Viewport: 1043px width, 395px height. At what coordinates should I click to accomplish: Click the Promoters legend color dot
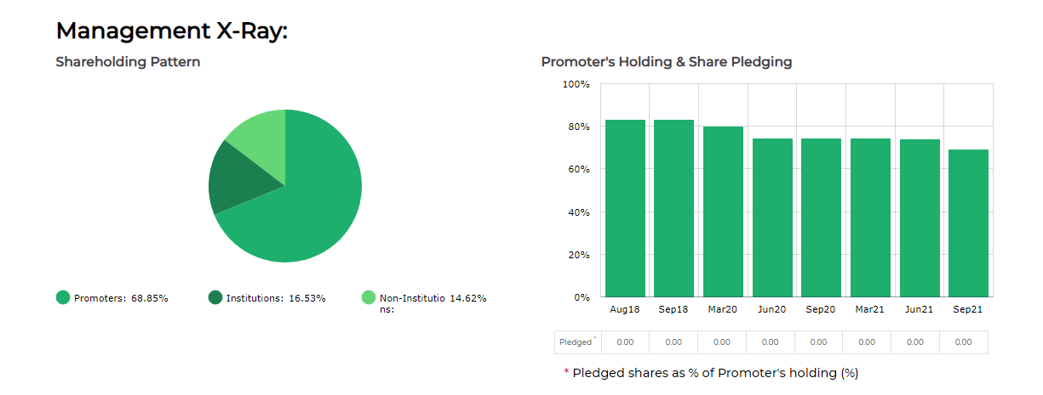click(63, 297)
